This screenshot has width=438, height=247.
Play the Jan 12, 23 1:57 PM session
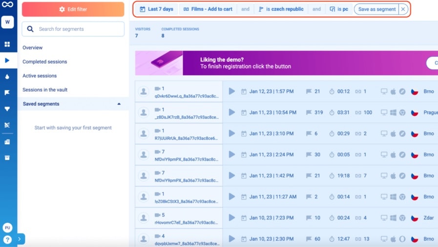(232, 91)
